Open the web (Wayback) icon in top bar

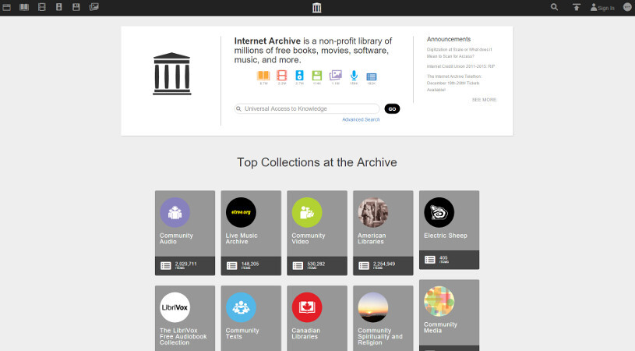pos(6,7)
